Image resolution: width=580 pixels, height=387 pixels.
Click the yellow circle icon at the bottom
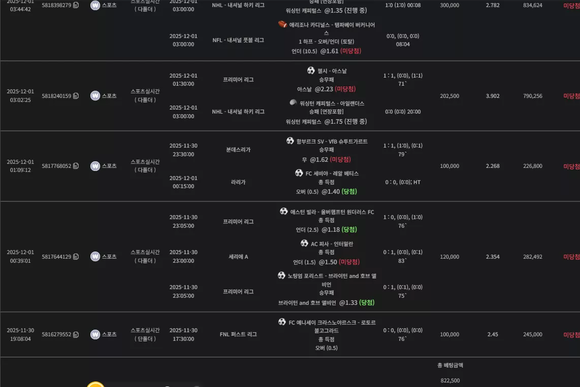(x=95, y=384)
